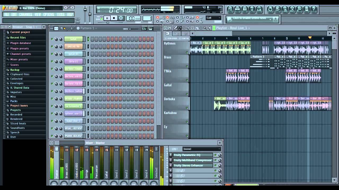339x190 pixels.
Task: Click the main volume slider handle
Action: coord(85,10)
